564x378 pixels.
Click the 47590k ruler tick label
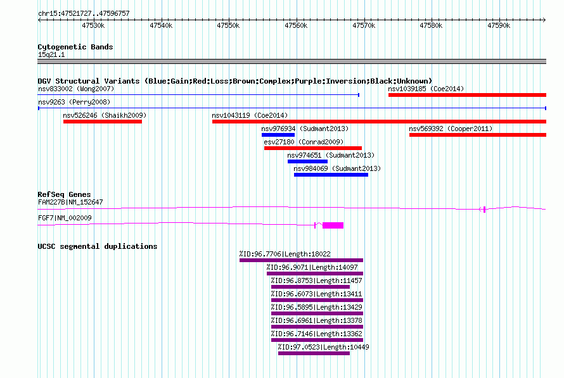499,25
